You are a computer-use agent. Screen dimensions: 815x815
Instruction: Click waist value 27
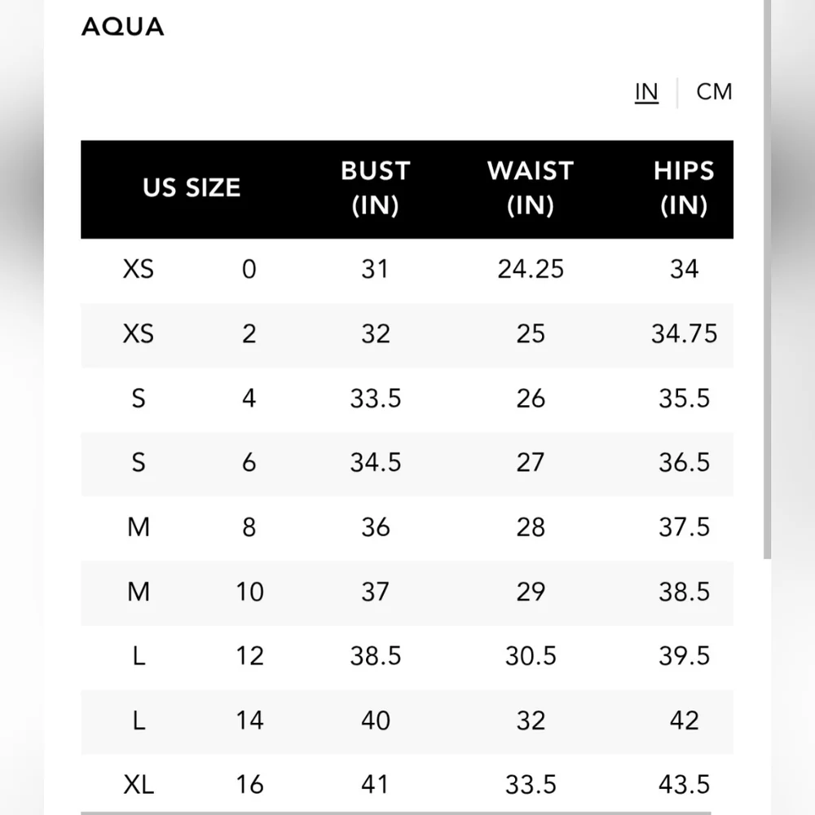point(531,462)
